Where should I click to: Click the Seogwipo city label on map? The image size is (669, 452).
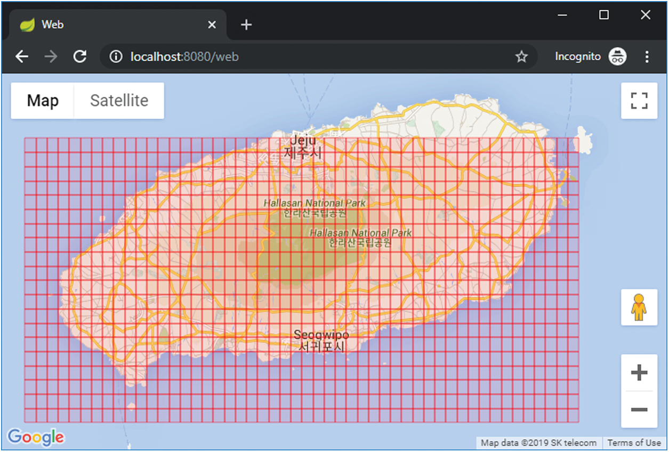pyautogui.click(x=321, y=341)
